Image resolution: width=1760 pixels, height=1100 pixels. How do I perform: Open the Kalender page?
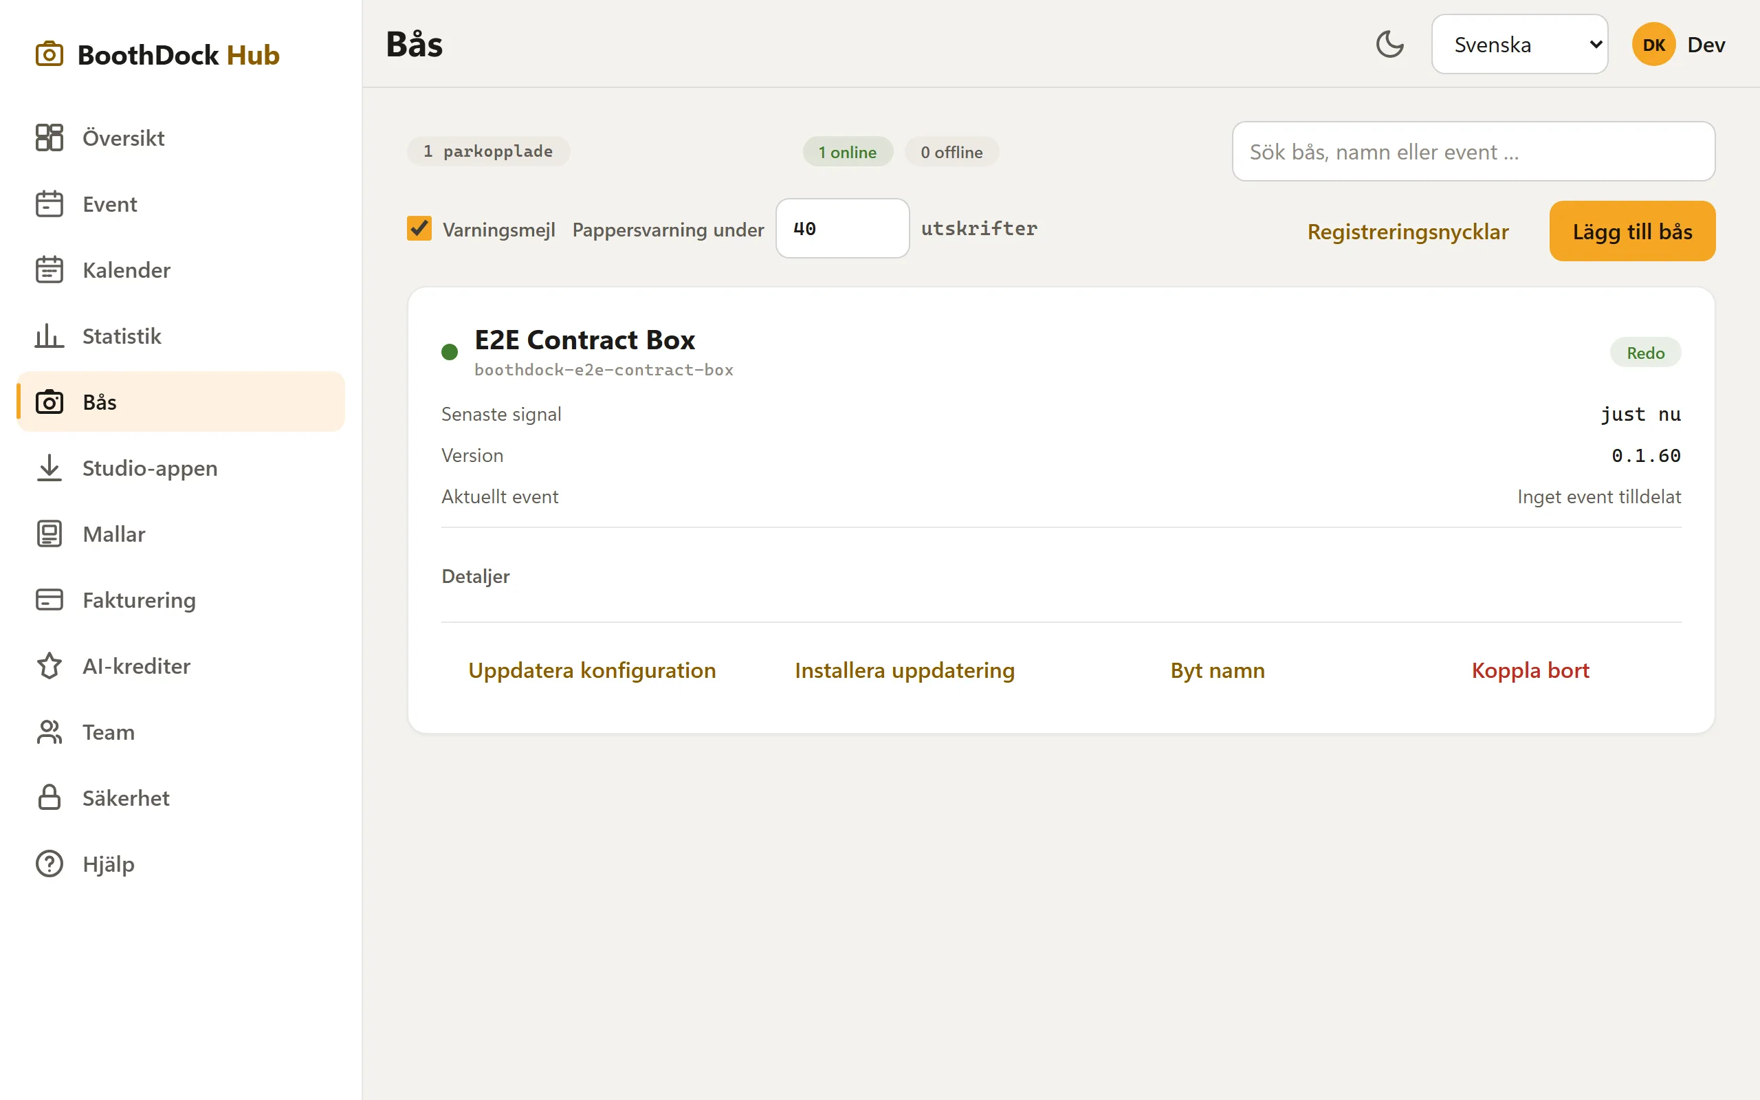click(x=180, y=270)
